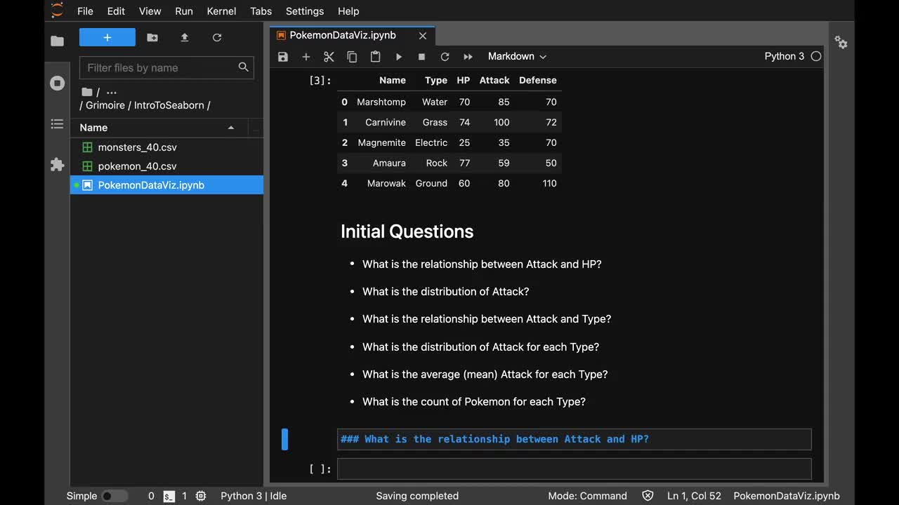Click Saving completed status message
The width and height of the screenshot is (899, 505).
point(417,496)
